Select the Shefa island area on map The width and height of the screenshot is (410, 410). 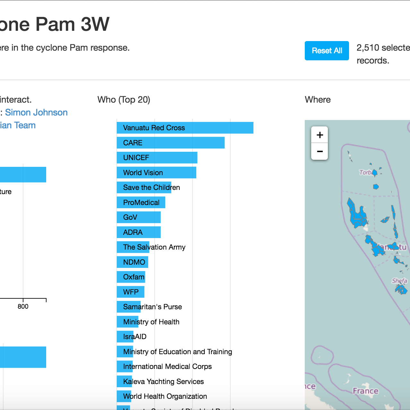click(401, 289)
